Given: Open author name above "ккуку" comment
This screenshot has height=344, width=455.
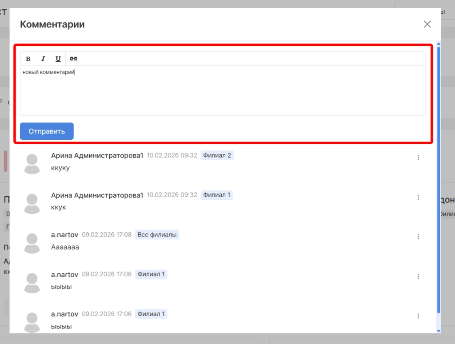Looking at the screenshot, I should coord(97,155).
